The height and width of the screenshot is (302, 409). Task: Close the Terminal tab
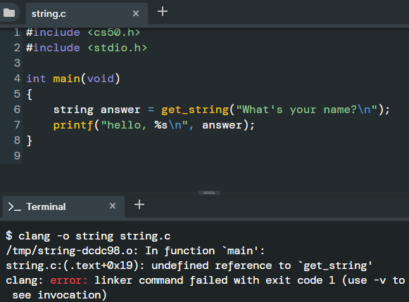113,206
